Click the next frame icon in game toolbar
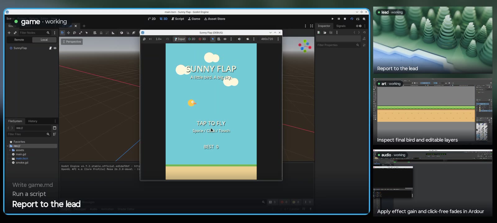Image resolution: width=497 pixels, height=223 pixels. (x=150, y=39)
